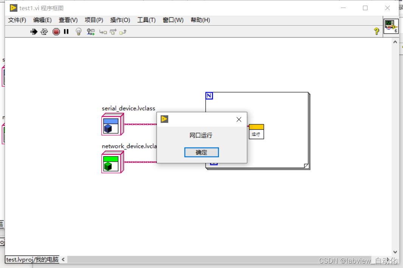Click the pink wire from network_device constant
The height and width of the screenshot is (268, 403).
point(140,162)
